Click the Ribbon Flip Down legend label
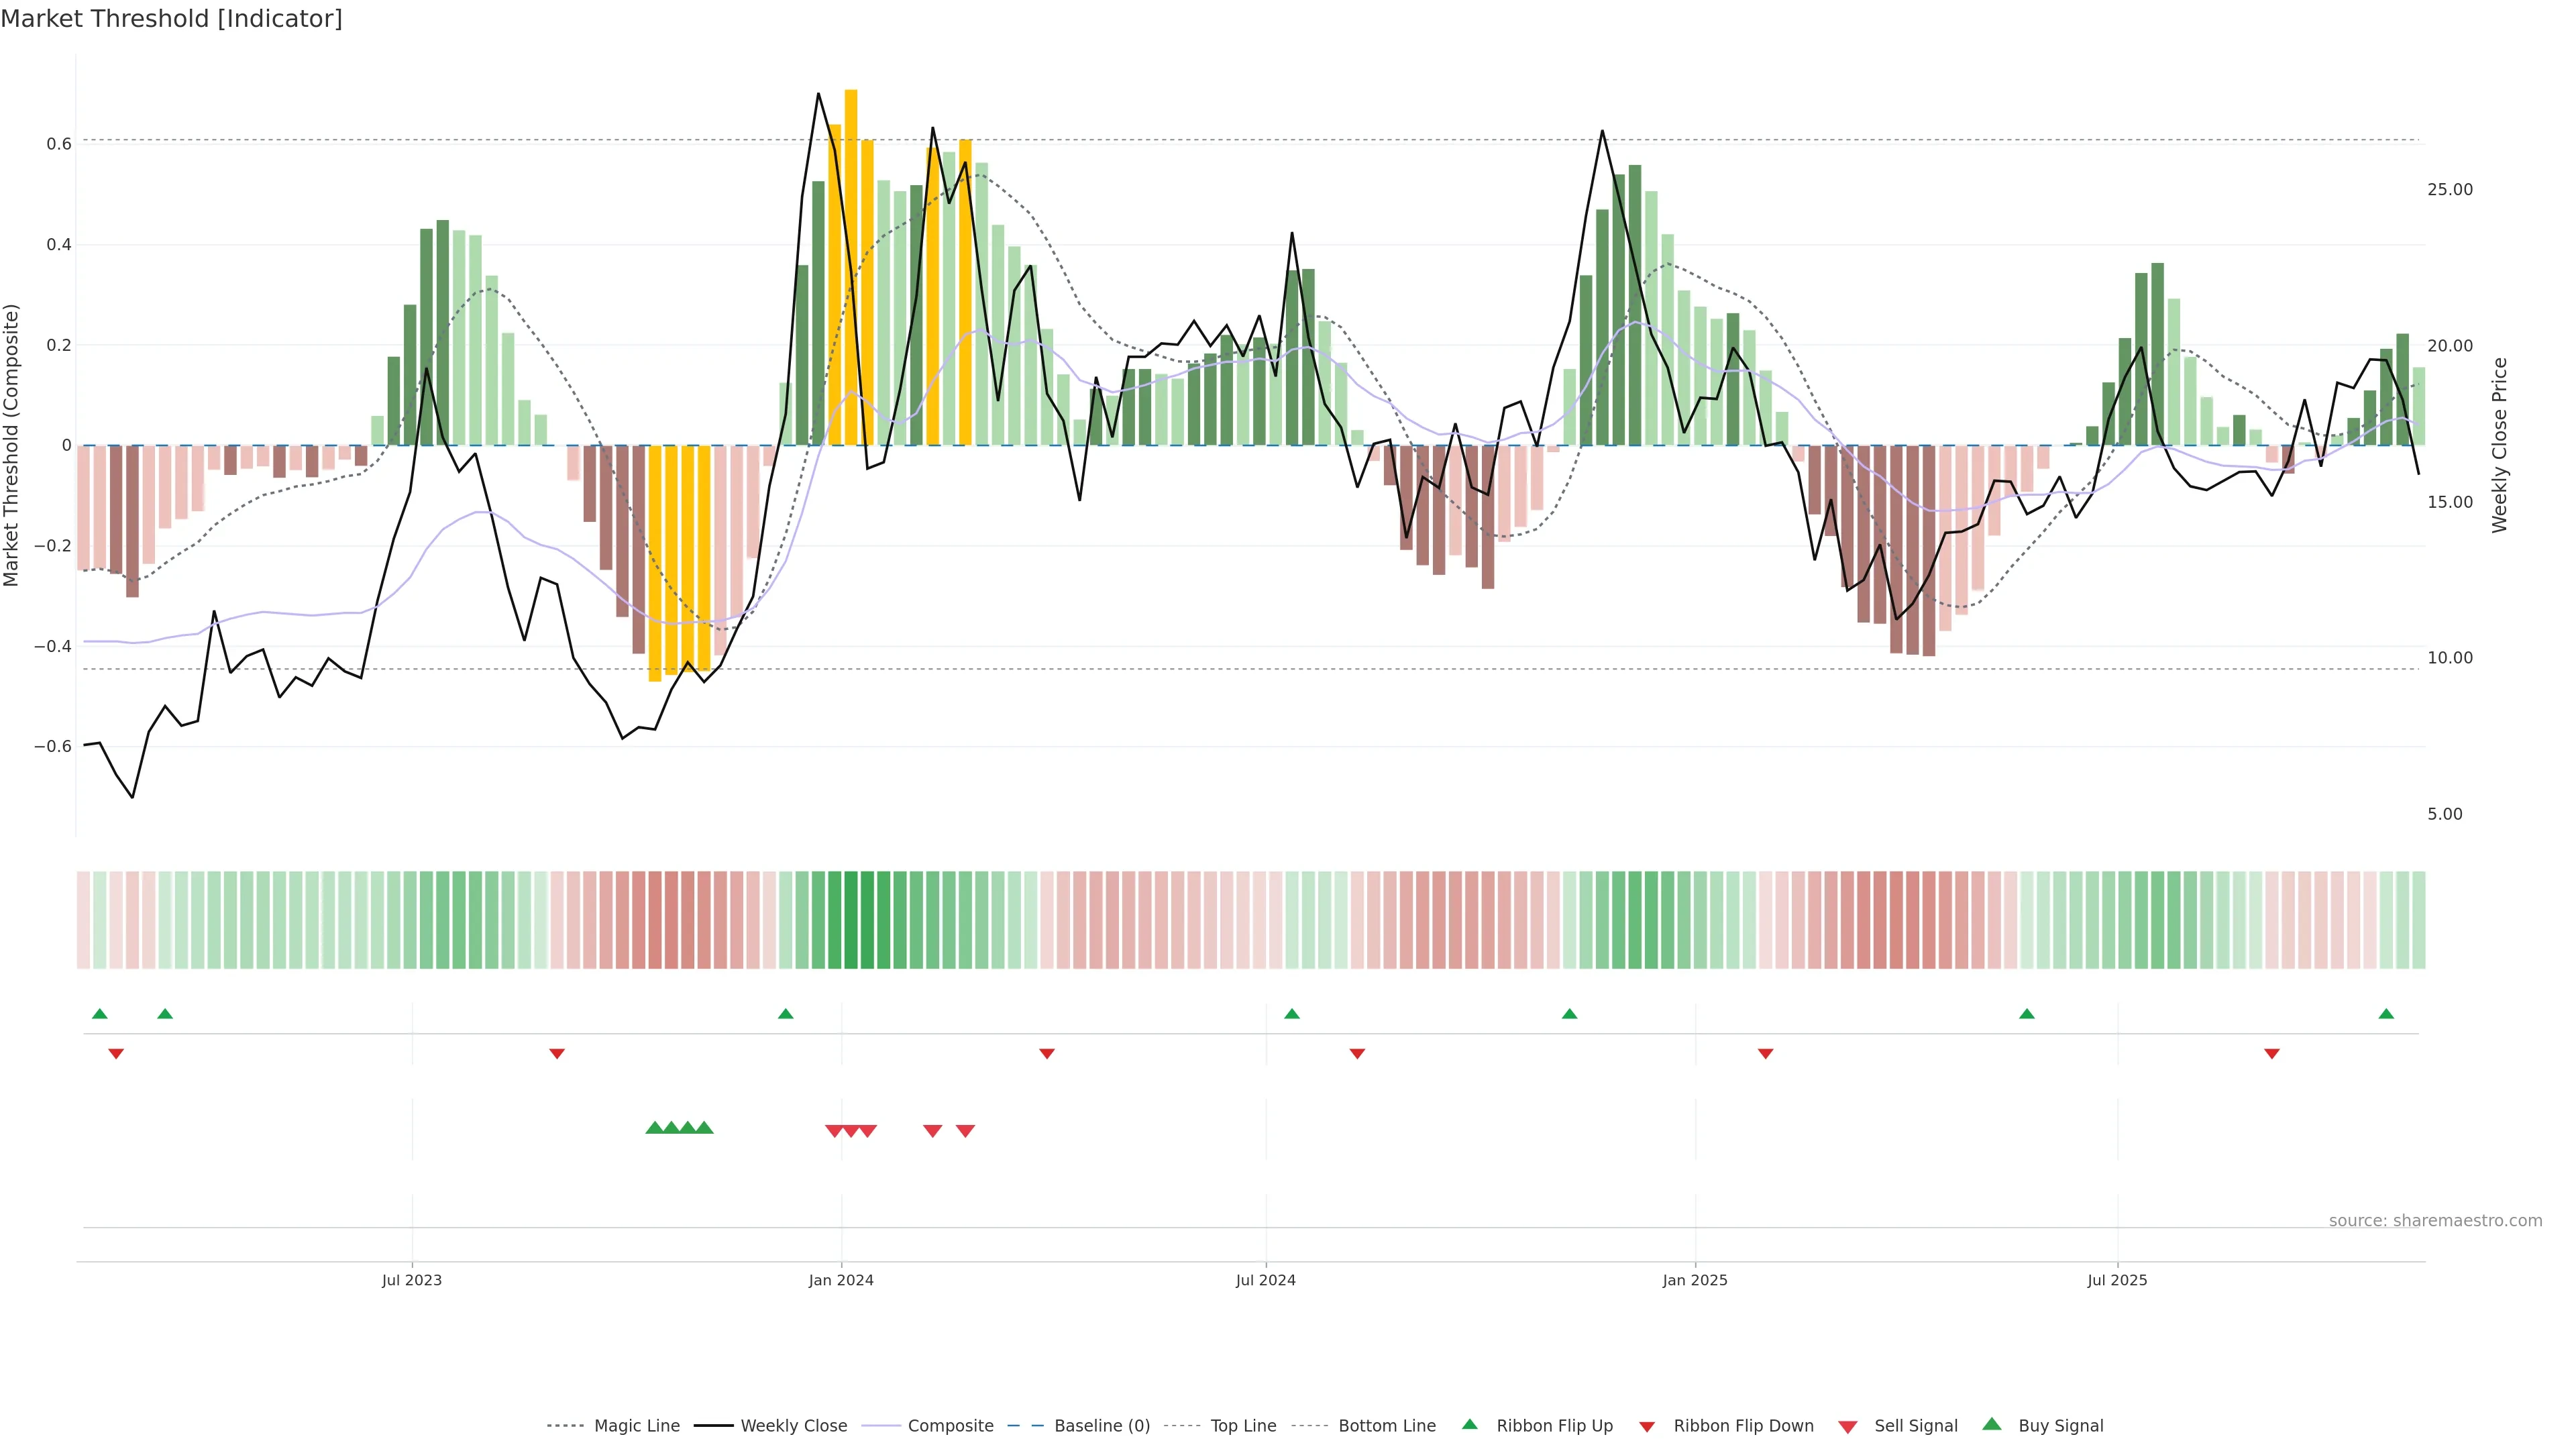This screenshot has width=2576, height=1449. 1743,1426
